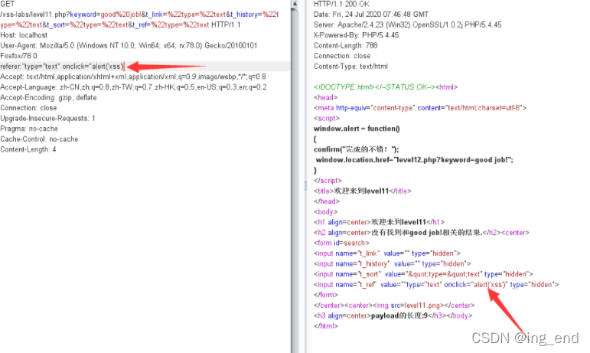Click the window.location.href level12.php line
The height and width of the screenshot is (353, 590).
pyautogui.click(x=414, y=160)
